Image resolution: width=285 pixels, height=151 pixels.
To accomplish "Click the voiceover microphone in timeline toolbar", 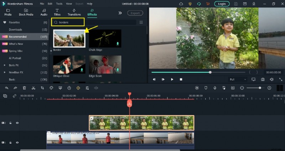I will coord(215,88).
